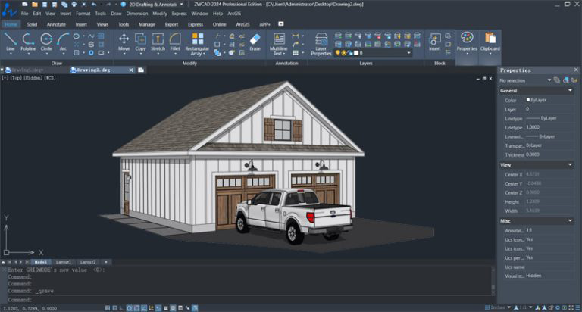Select the Line drawing tool
Viewport: 582px width, 312px height.
[11, 41]
